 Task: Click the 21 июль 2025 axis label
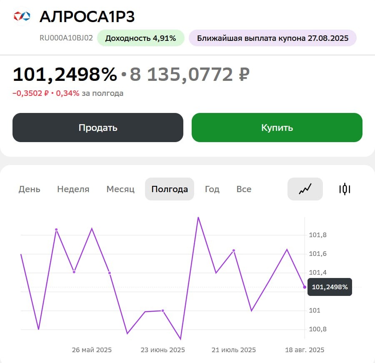point(234,350)
